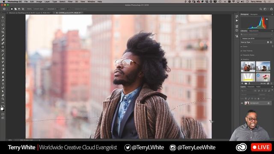Open the Filter menu
This screenshot has height=154, width=274.
coord(70,2)
